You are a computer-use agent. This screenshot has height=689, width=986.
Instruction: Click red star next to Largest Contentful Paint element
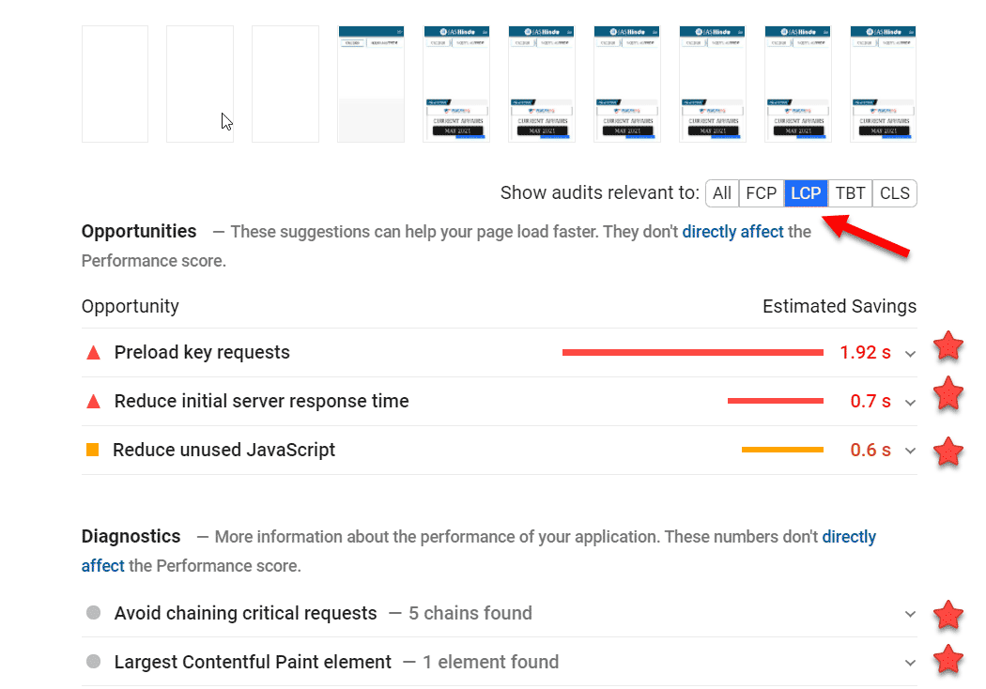948,659
